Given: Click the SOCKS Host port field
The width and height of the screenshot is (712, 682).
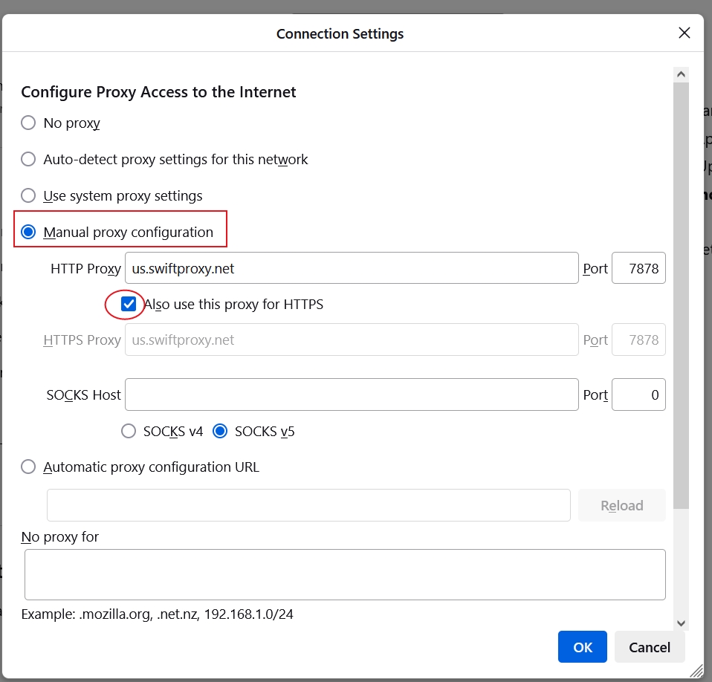Looking at the screenshot, I should pyautogui.click(x=638, y=394).
